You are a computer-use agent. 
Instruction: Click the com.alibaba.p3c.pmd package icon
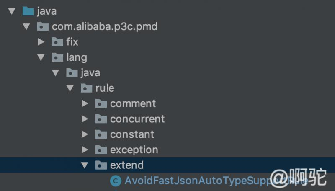pos(43,26)
